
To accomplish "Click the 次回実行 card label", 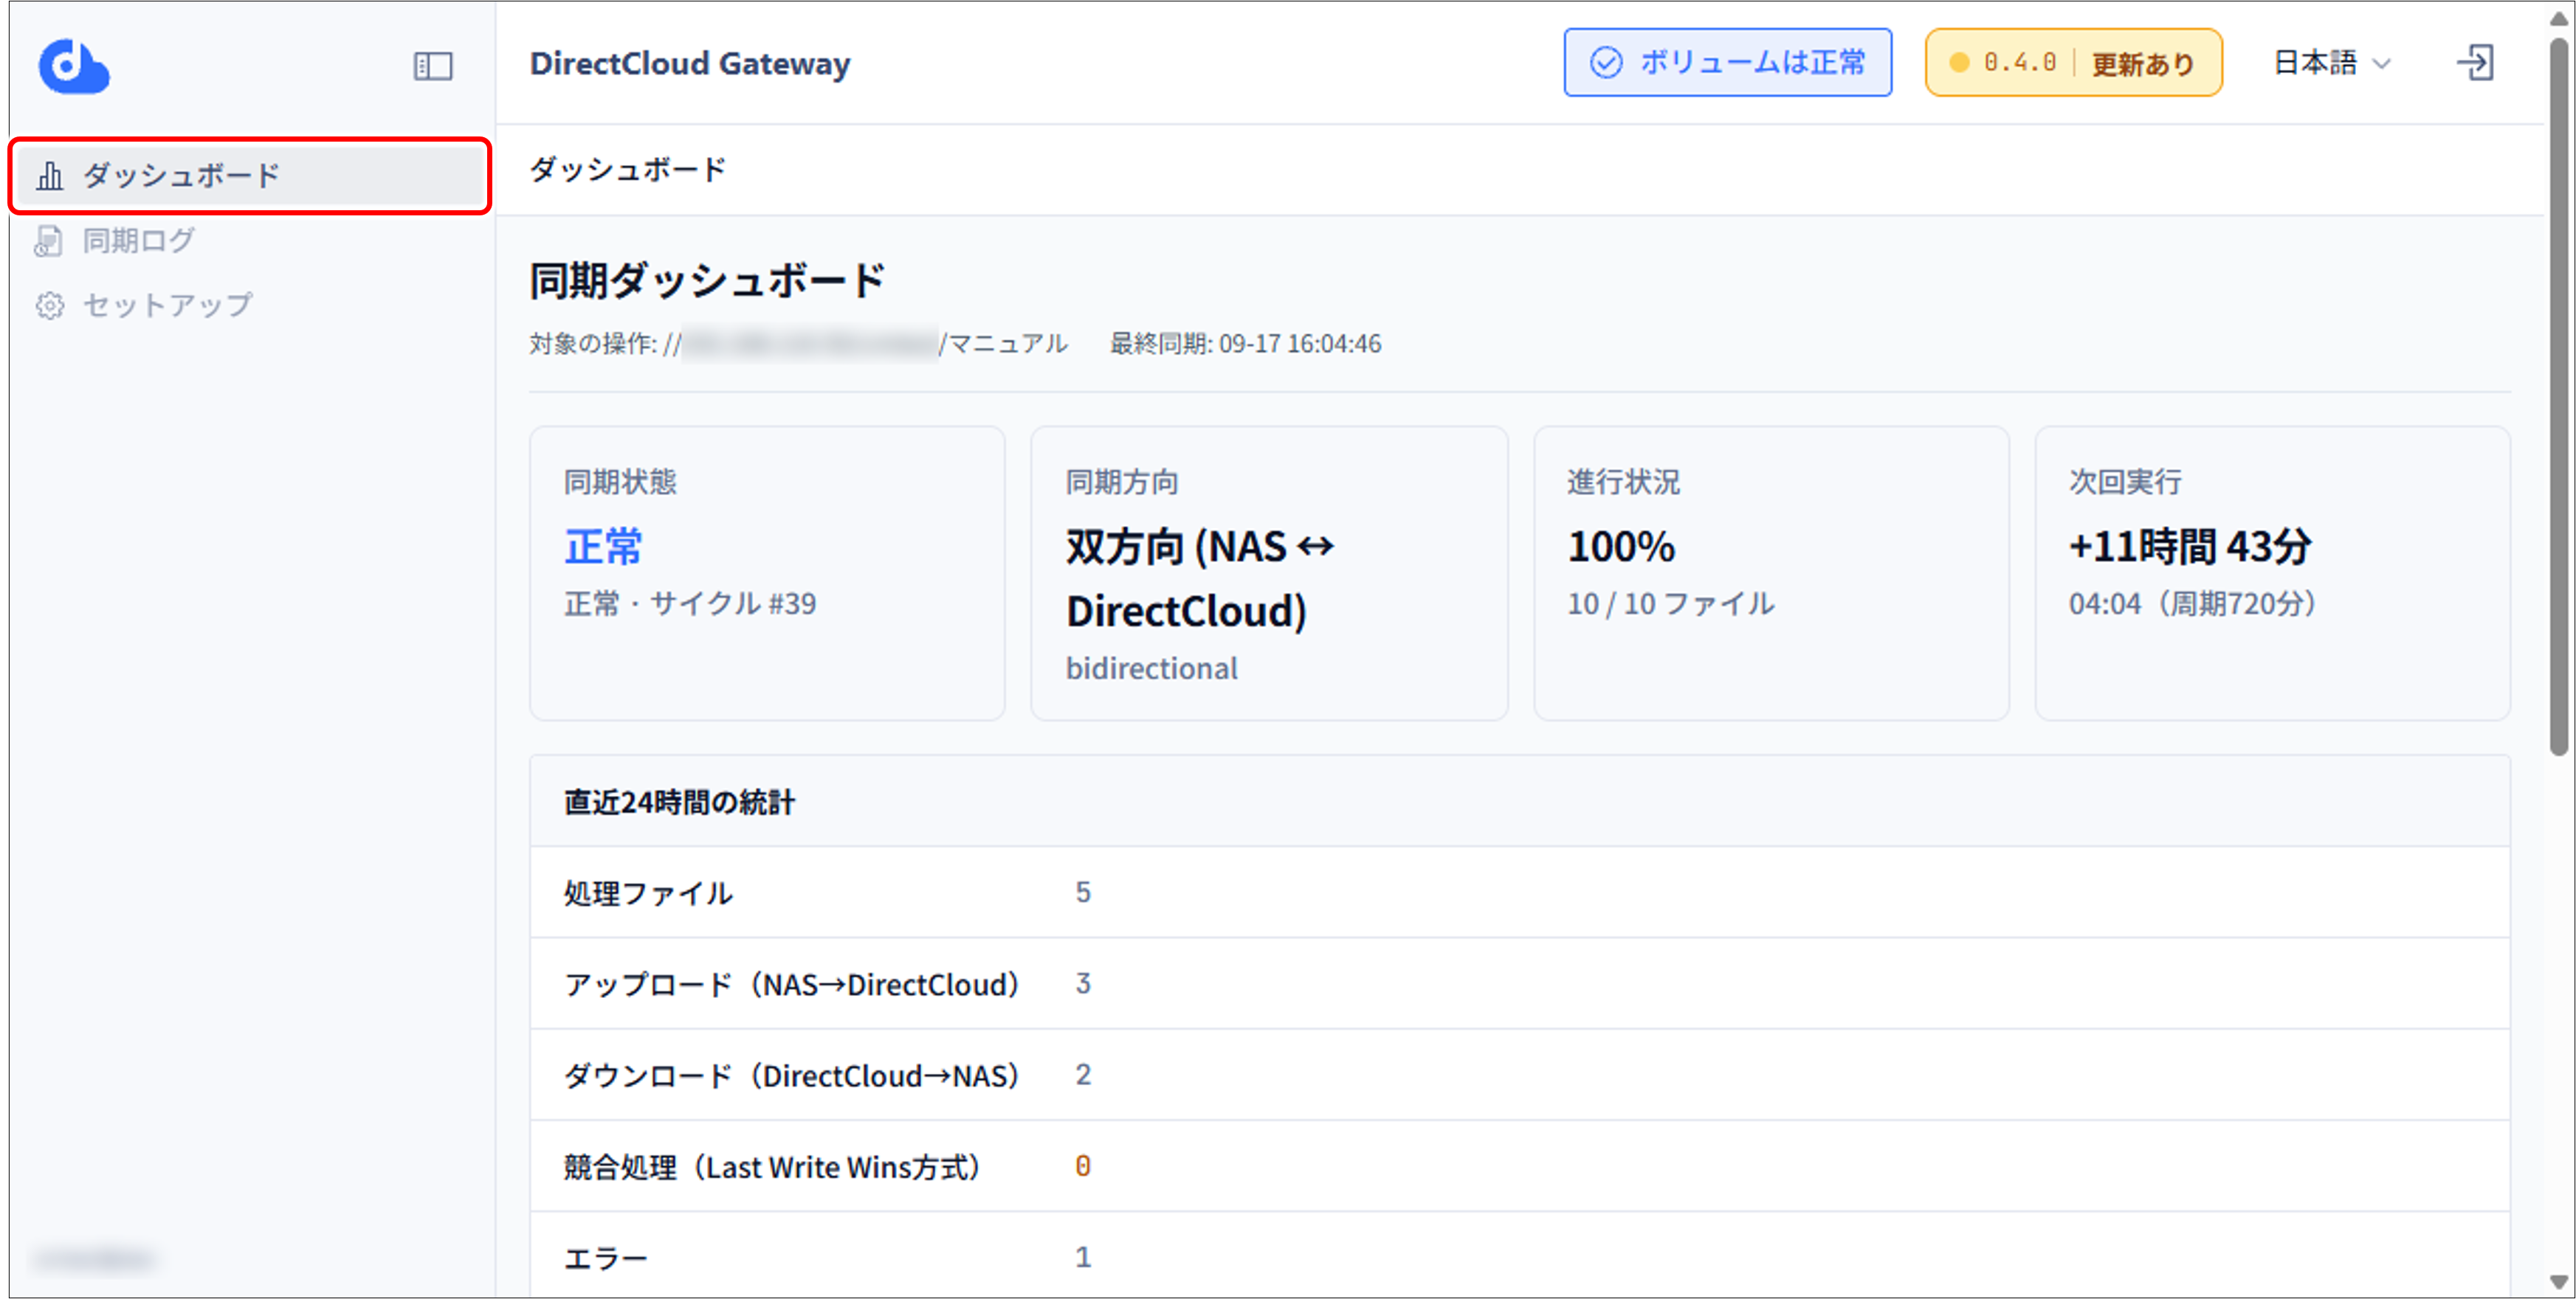I will point(2125,482).
